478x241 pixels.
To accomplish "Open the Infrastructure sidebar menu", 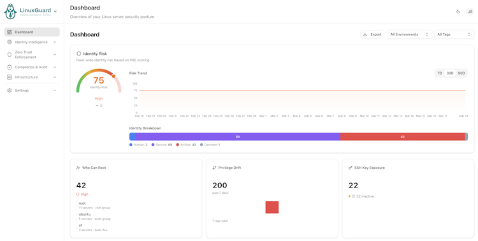I will pos(32,77).
